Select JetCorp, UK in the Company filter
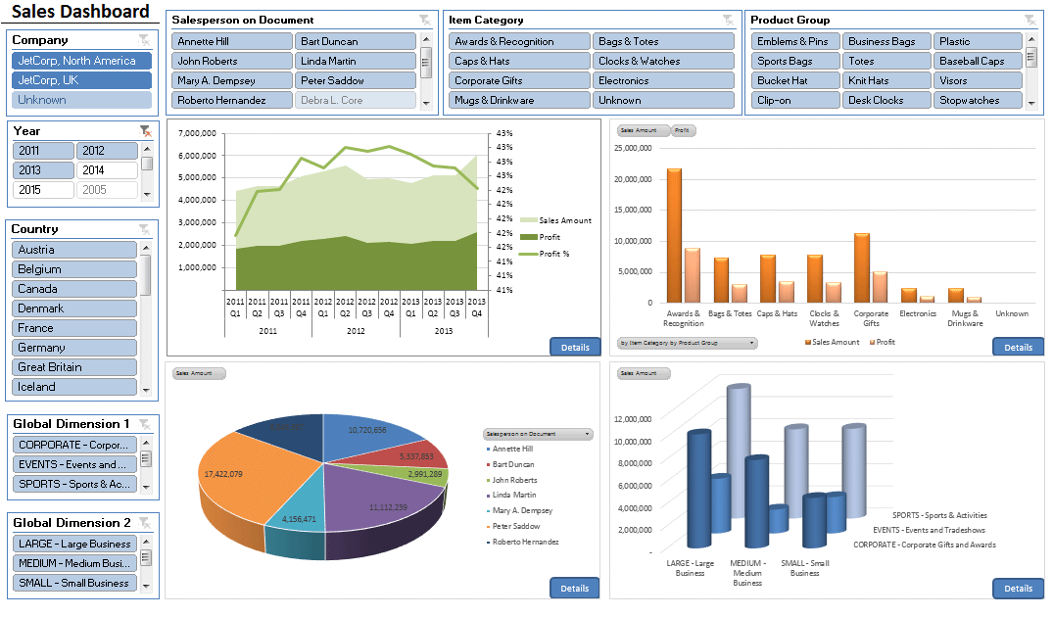The height and width of the screenshot is (617, 1053). 80,80
